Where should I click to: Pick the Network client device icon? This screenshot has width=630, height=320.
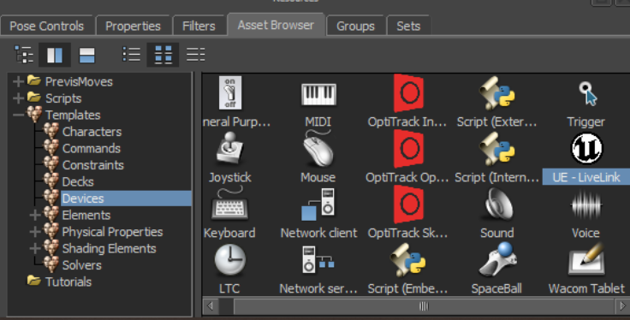click(318, 204)
